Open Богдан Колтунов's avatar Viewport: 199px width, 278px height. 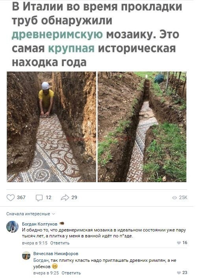12,227
